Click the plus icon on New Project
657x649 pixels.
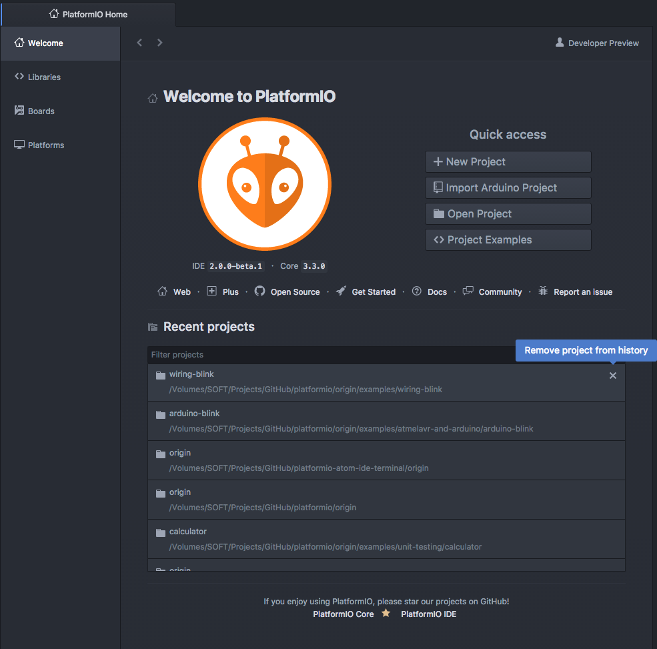[x=438, y=161]
